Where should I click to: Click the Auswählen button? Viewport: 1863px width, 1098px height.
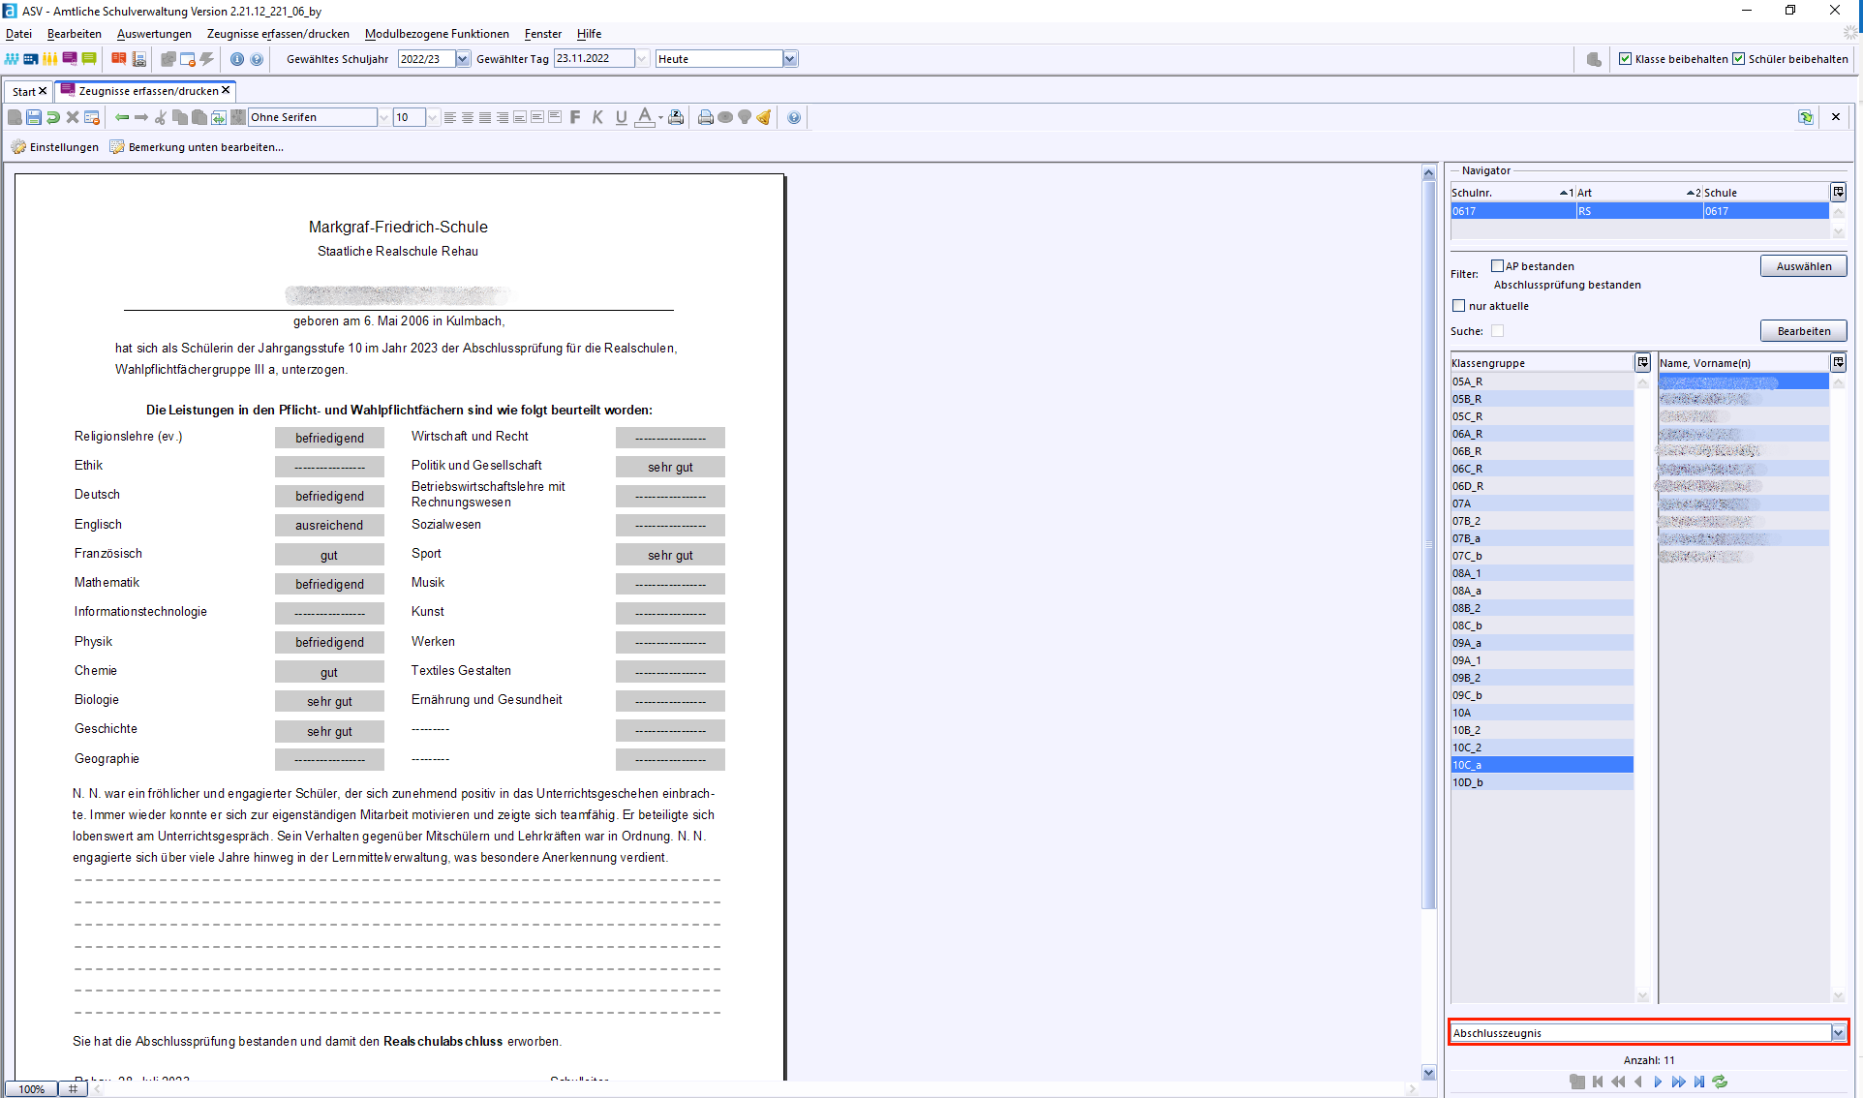1804,266
